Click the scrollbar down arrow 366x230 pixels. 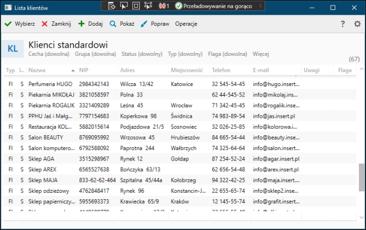tap(362, 217)
